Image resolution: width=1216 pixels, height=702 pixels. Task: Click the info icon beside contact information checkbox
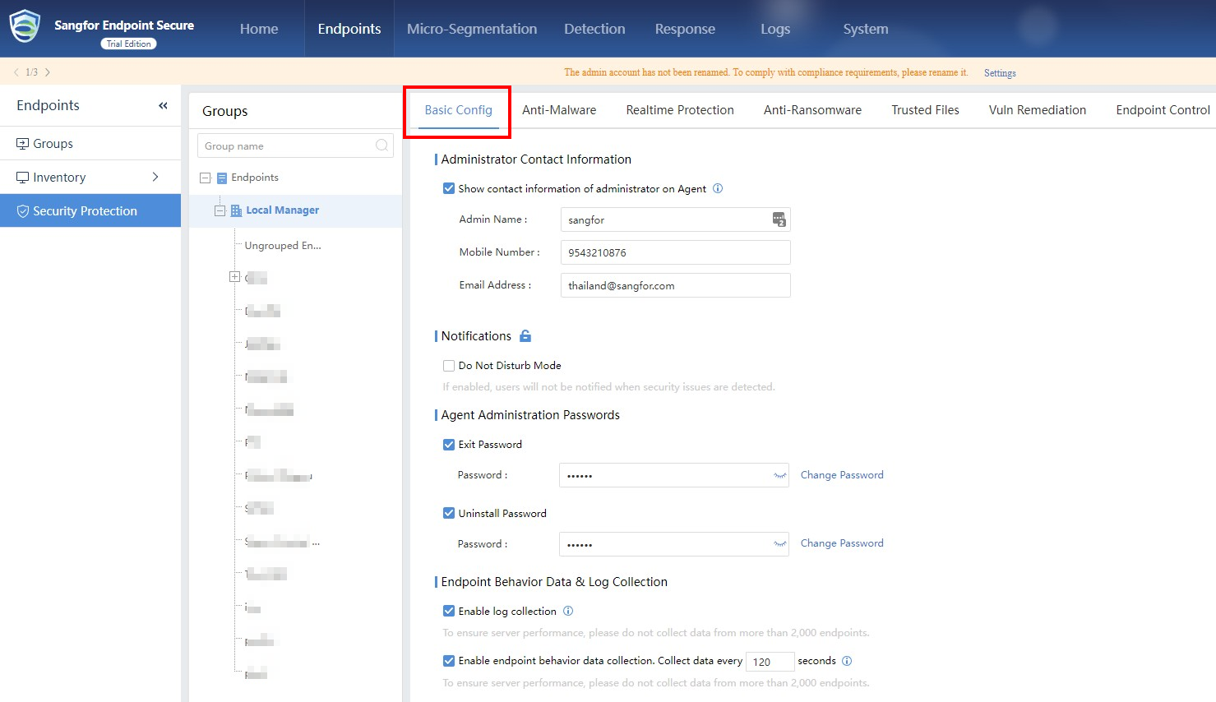click(x=718, y=188)
